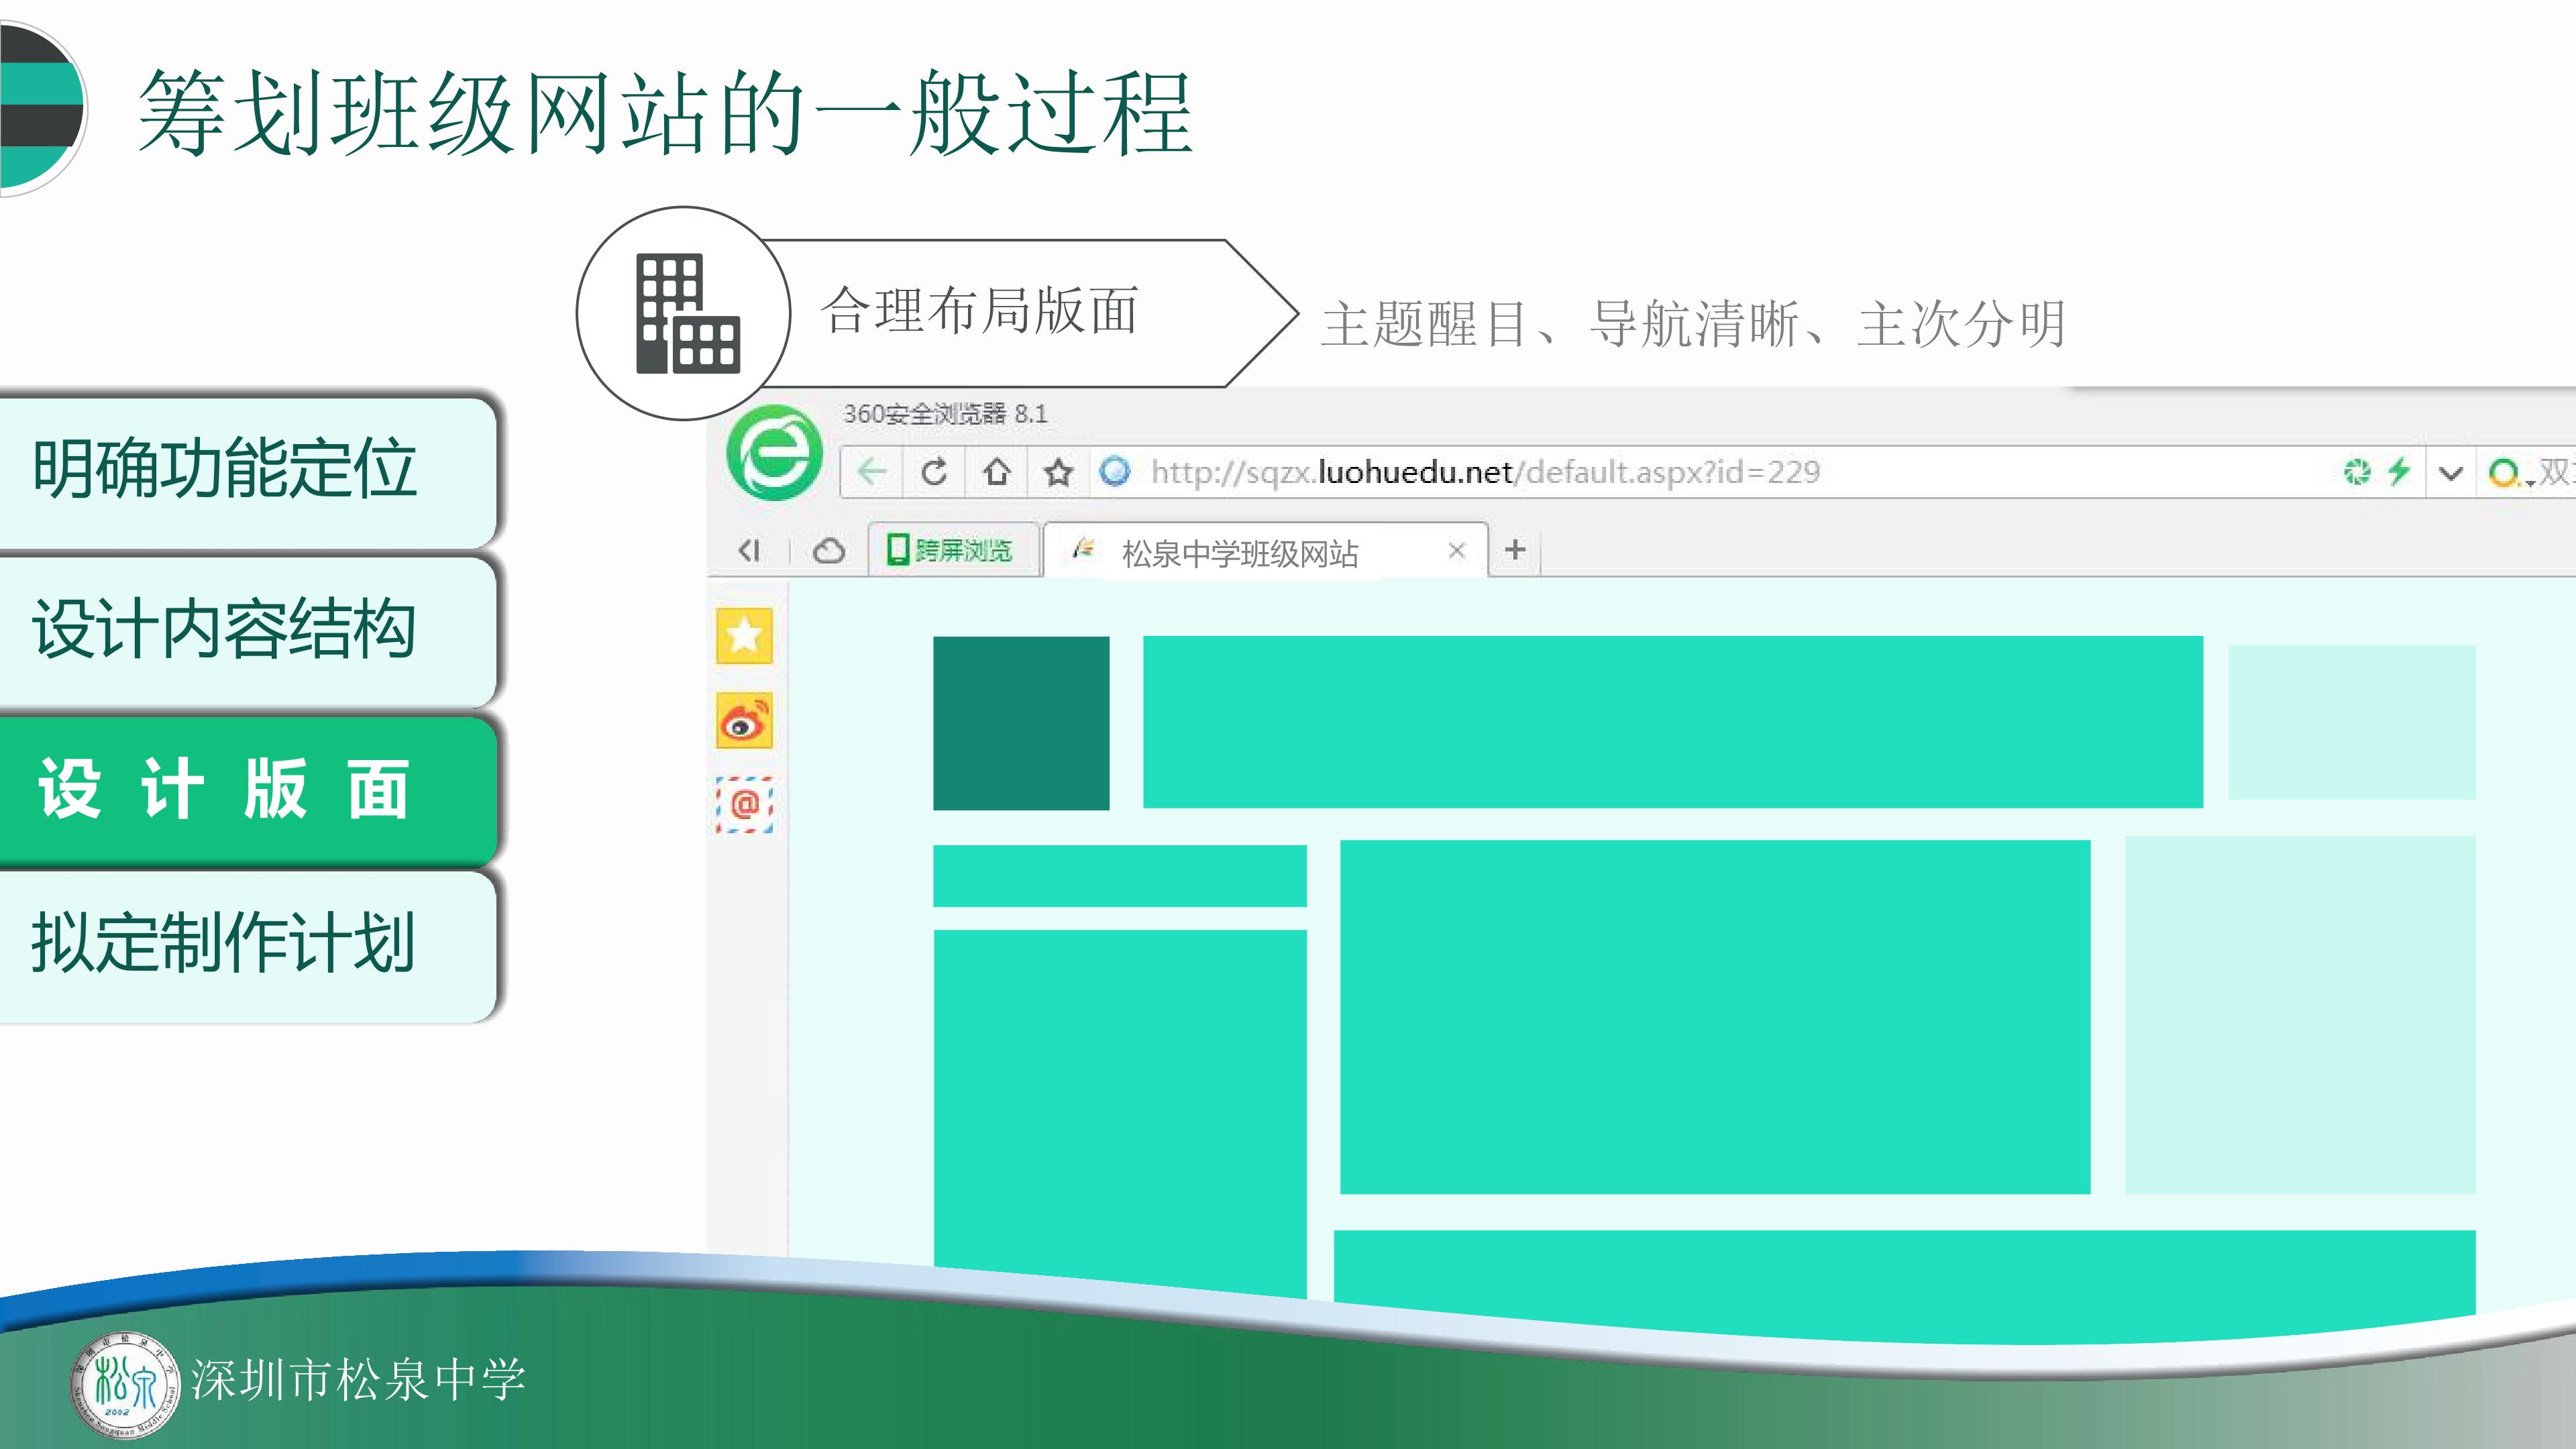The image size is (2576, 1449).
Task: Bookmark the page with the star icon
Action: pyautogui.click(x=1058, y=471)
